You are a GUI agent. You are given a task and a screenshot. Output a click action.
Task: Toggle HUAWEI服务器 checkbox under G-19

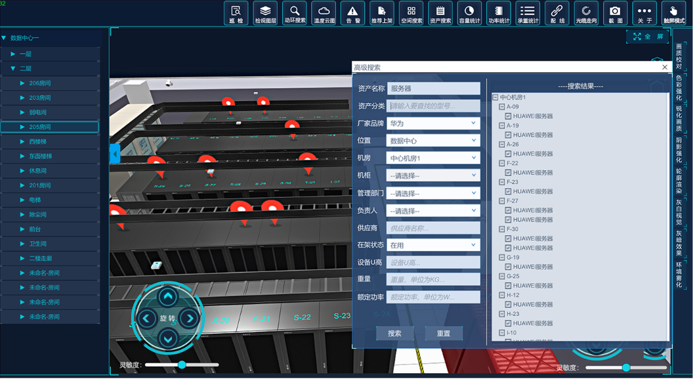pyautogui.click(x=508, y=267)
